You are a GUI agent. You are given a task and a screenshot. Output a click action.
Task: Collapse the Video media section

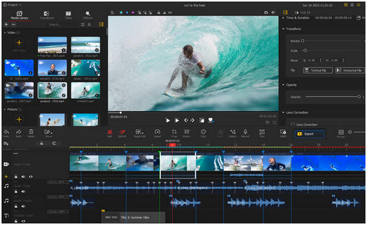(x=5, y=33)
